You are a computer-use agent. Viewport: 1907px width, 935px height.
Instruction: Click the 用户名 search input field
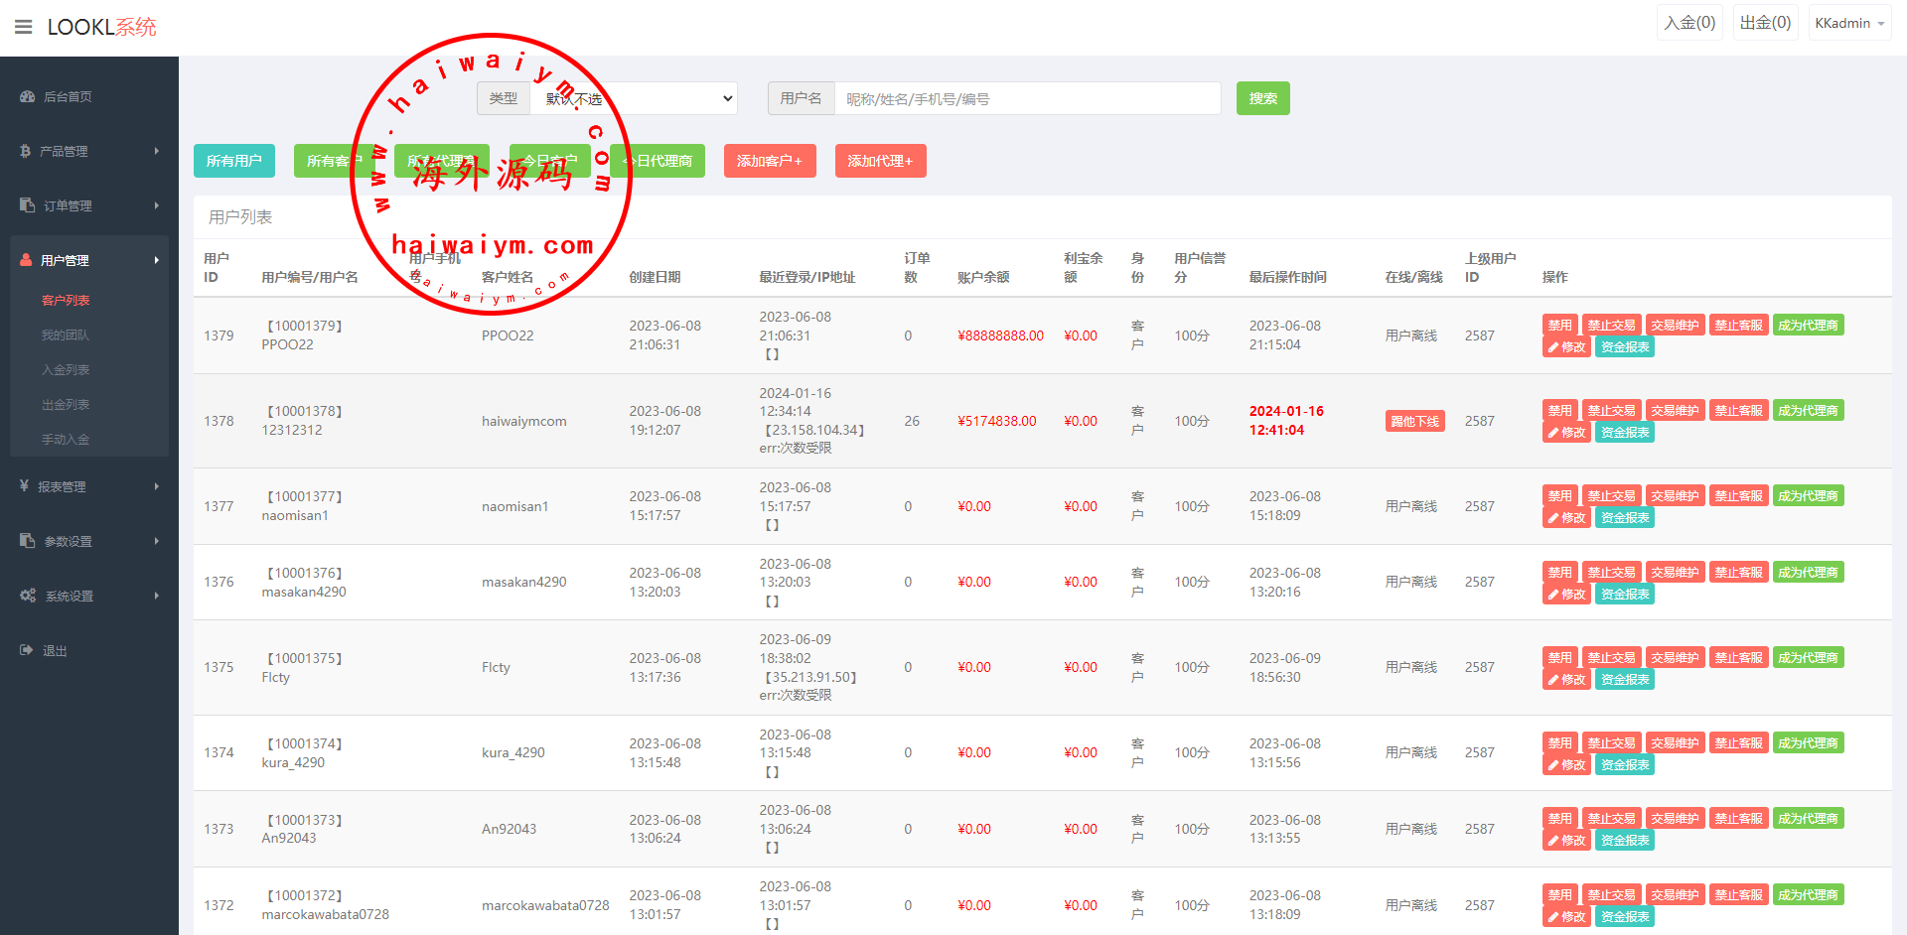pos(1027,98)
